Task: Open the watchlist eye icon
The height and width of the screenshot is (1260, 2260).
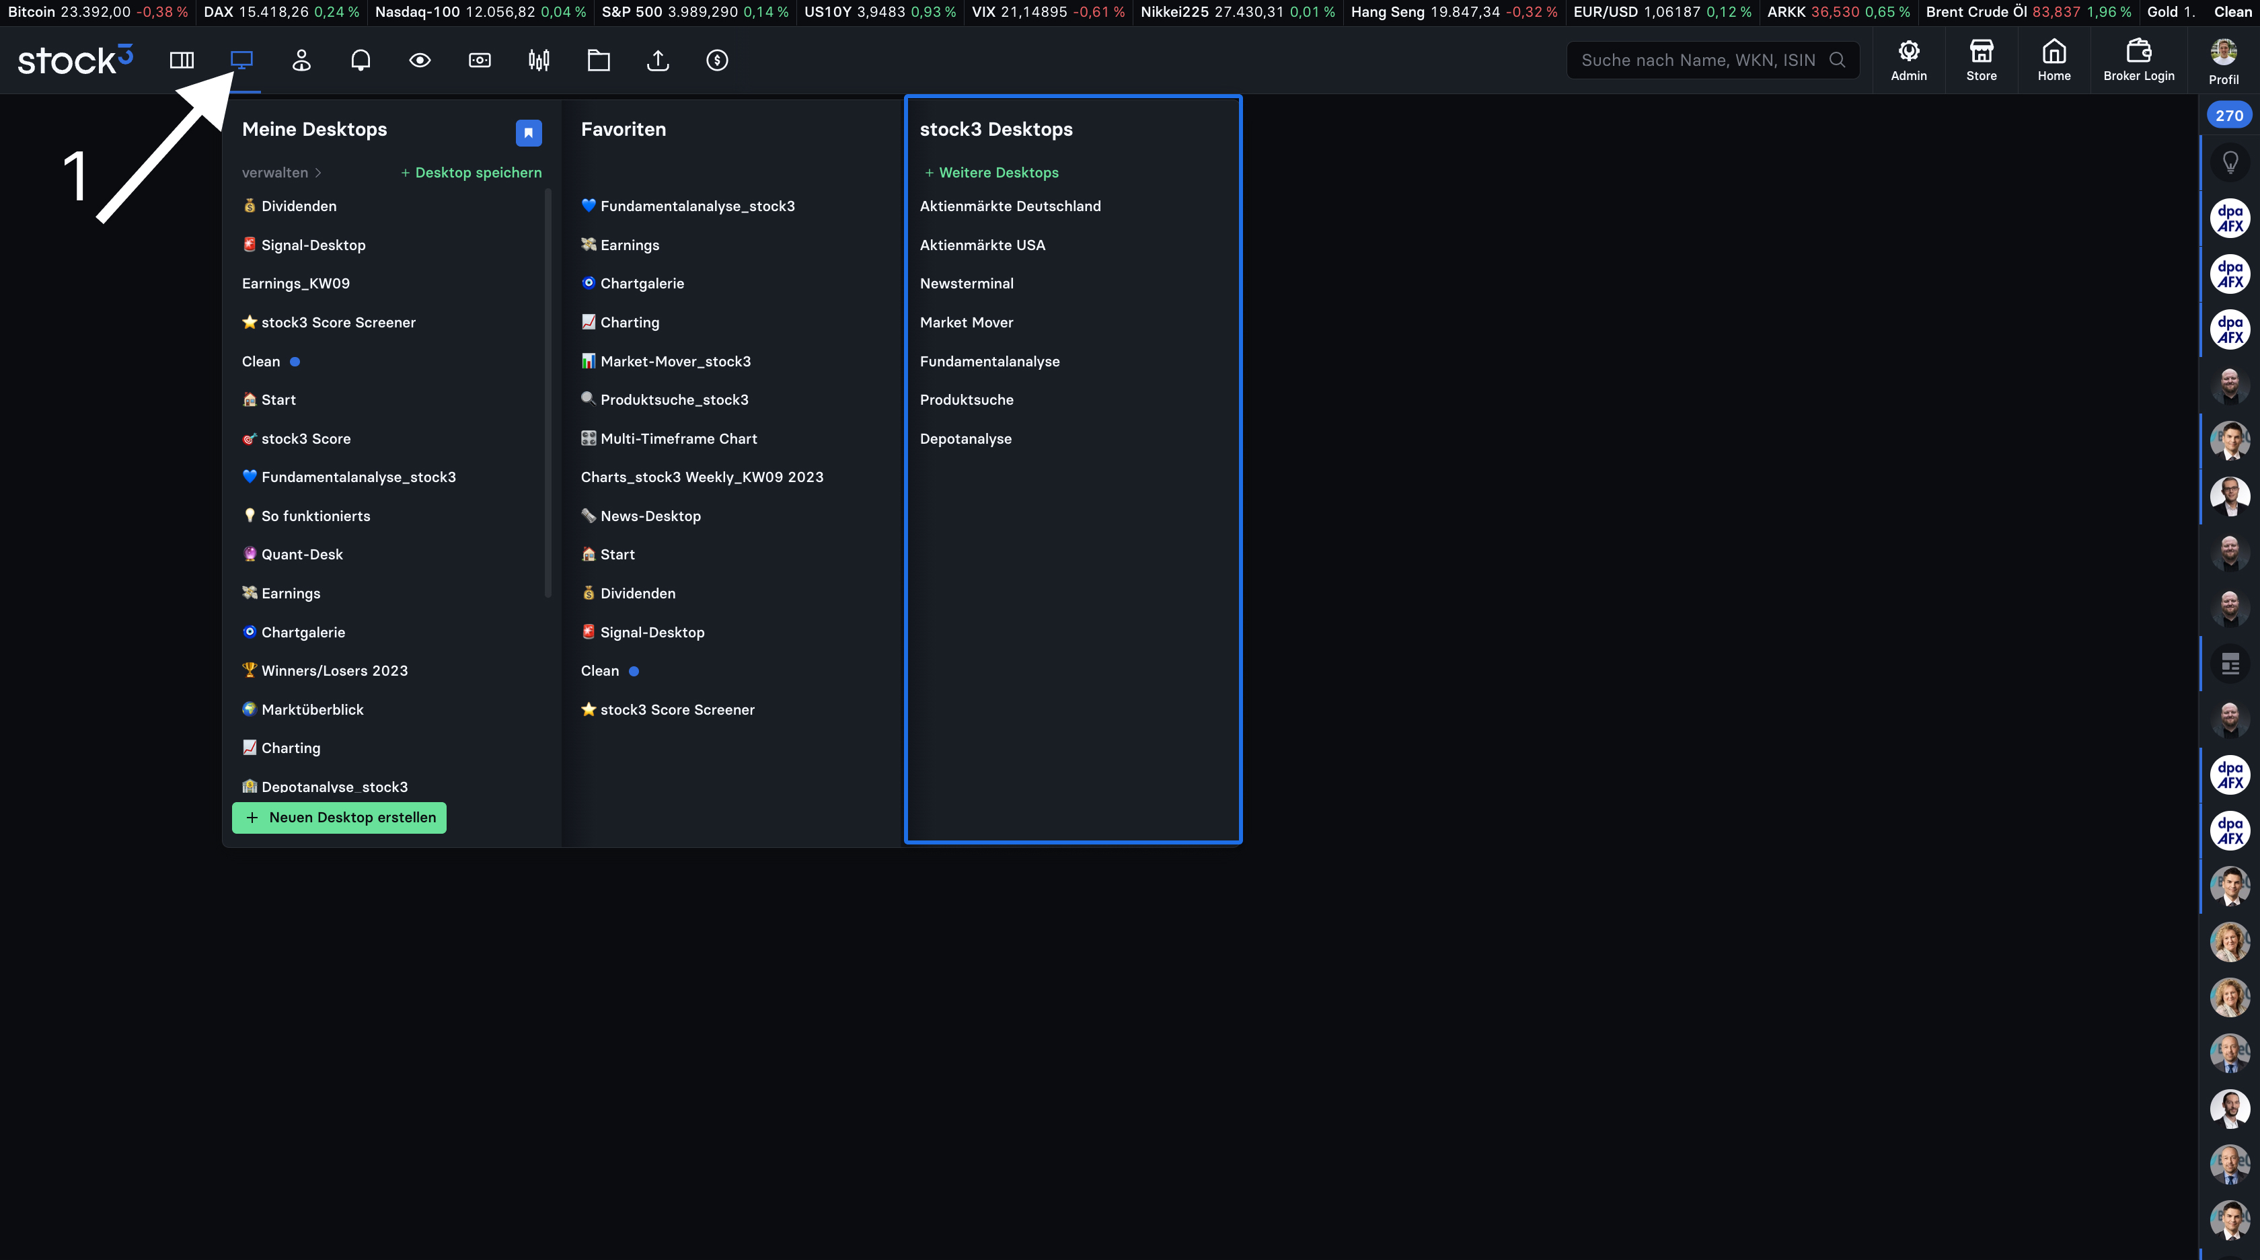Action: (x=420, y=61)
